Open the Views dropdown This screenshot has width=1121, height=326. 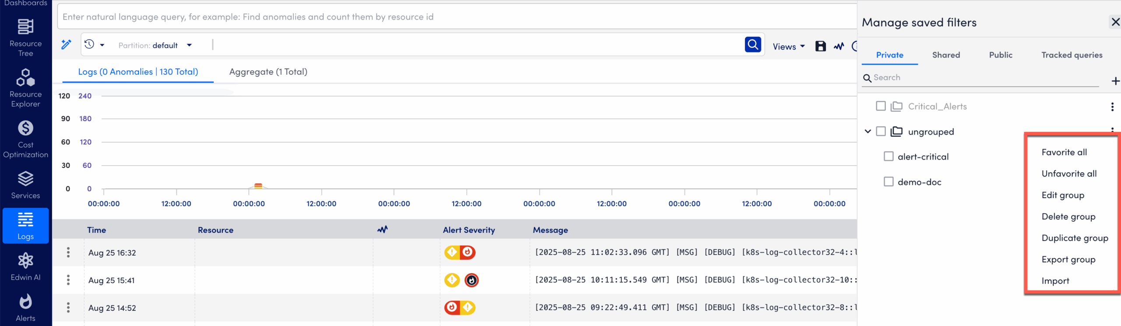point(789,46)
